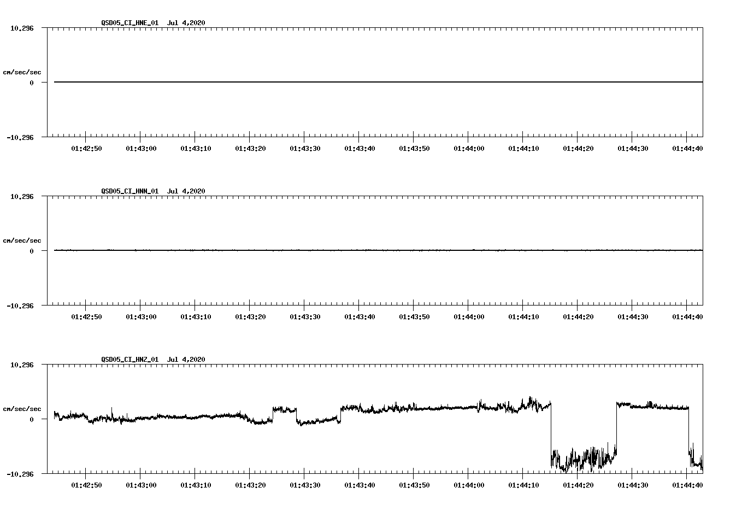Click the 01:43:00 time label under HNE chart

(x=141, y=149)
